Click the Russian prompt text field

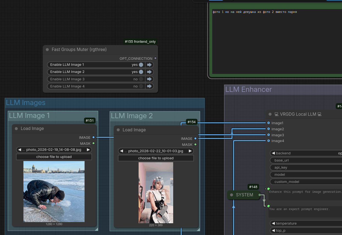pyautogui.click(x=275, y=41)
